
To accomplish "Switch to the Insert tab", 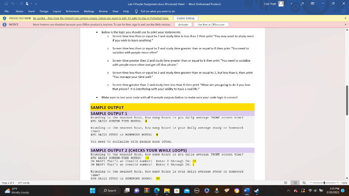I will (31, 11).
